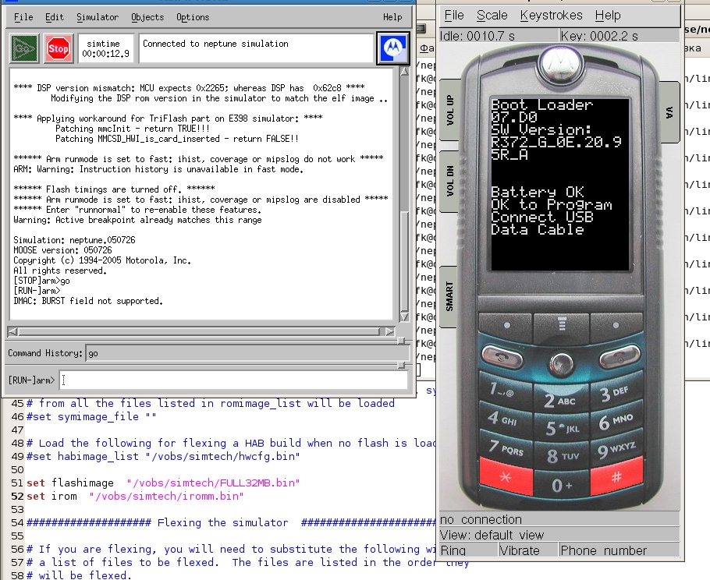Click the console horizontal scrollbar track
Image resolution: width=710 pixels, height=580 pixels.
pos(199,331)
